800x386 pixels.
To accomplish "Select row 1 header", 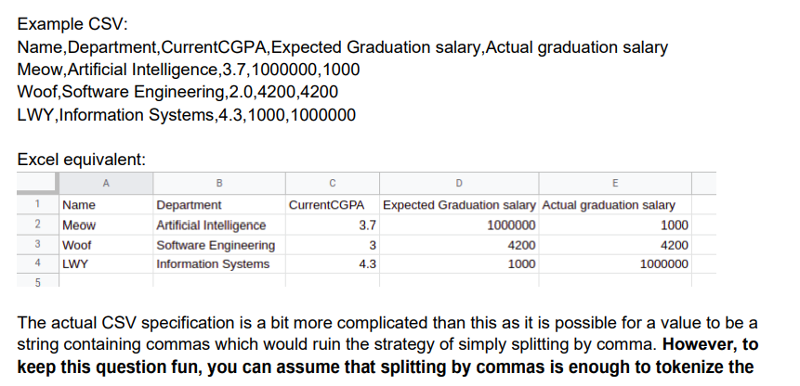I will tap(38, 205).
